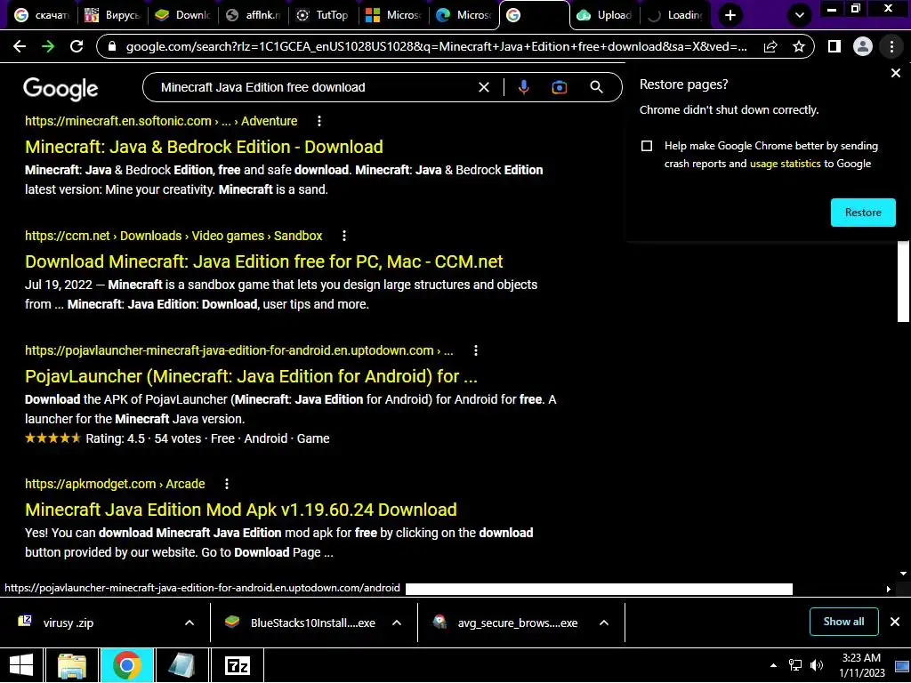Open a new browser tab
911x683 pixels.
730,15
